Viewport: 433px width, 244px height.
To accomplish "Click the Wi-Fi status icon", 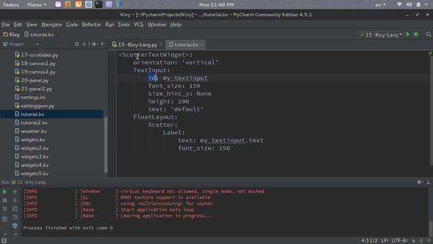I will (399, 5).
